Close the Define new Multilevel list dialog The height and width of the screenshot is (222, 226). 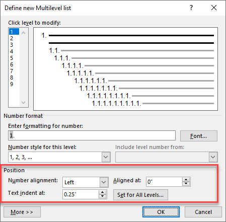[x=214, y=8]
